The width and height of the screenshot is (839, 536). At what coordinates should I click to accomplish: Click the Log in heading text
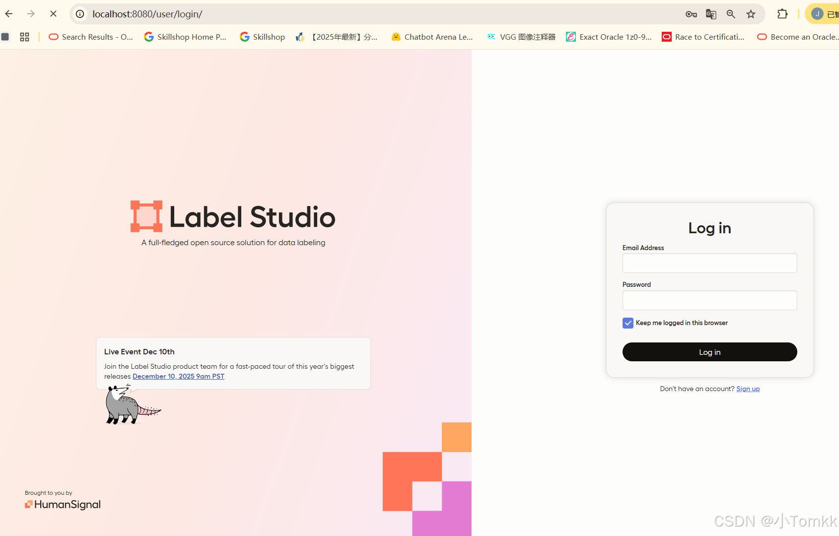pos(709,228)
